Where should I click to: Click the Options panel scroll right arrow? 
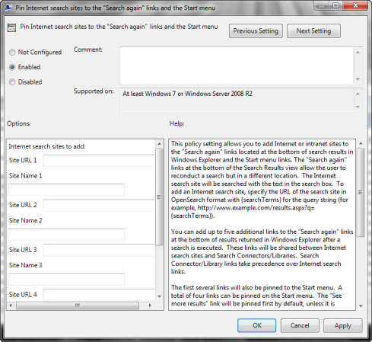pyautogui.click(x=150, y=305)
